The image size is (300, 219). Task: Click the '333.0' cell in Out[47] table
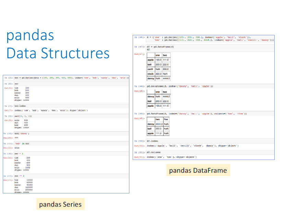click(166, 69)
